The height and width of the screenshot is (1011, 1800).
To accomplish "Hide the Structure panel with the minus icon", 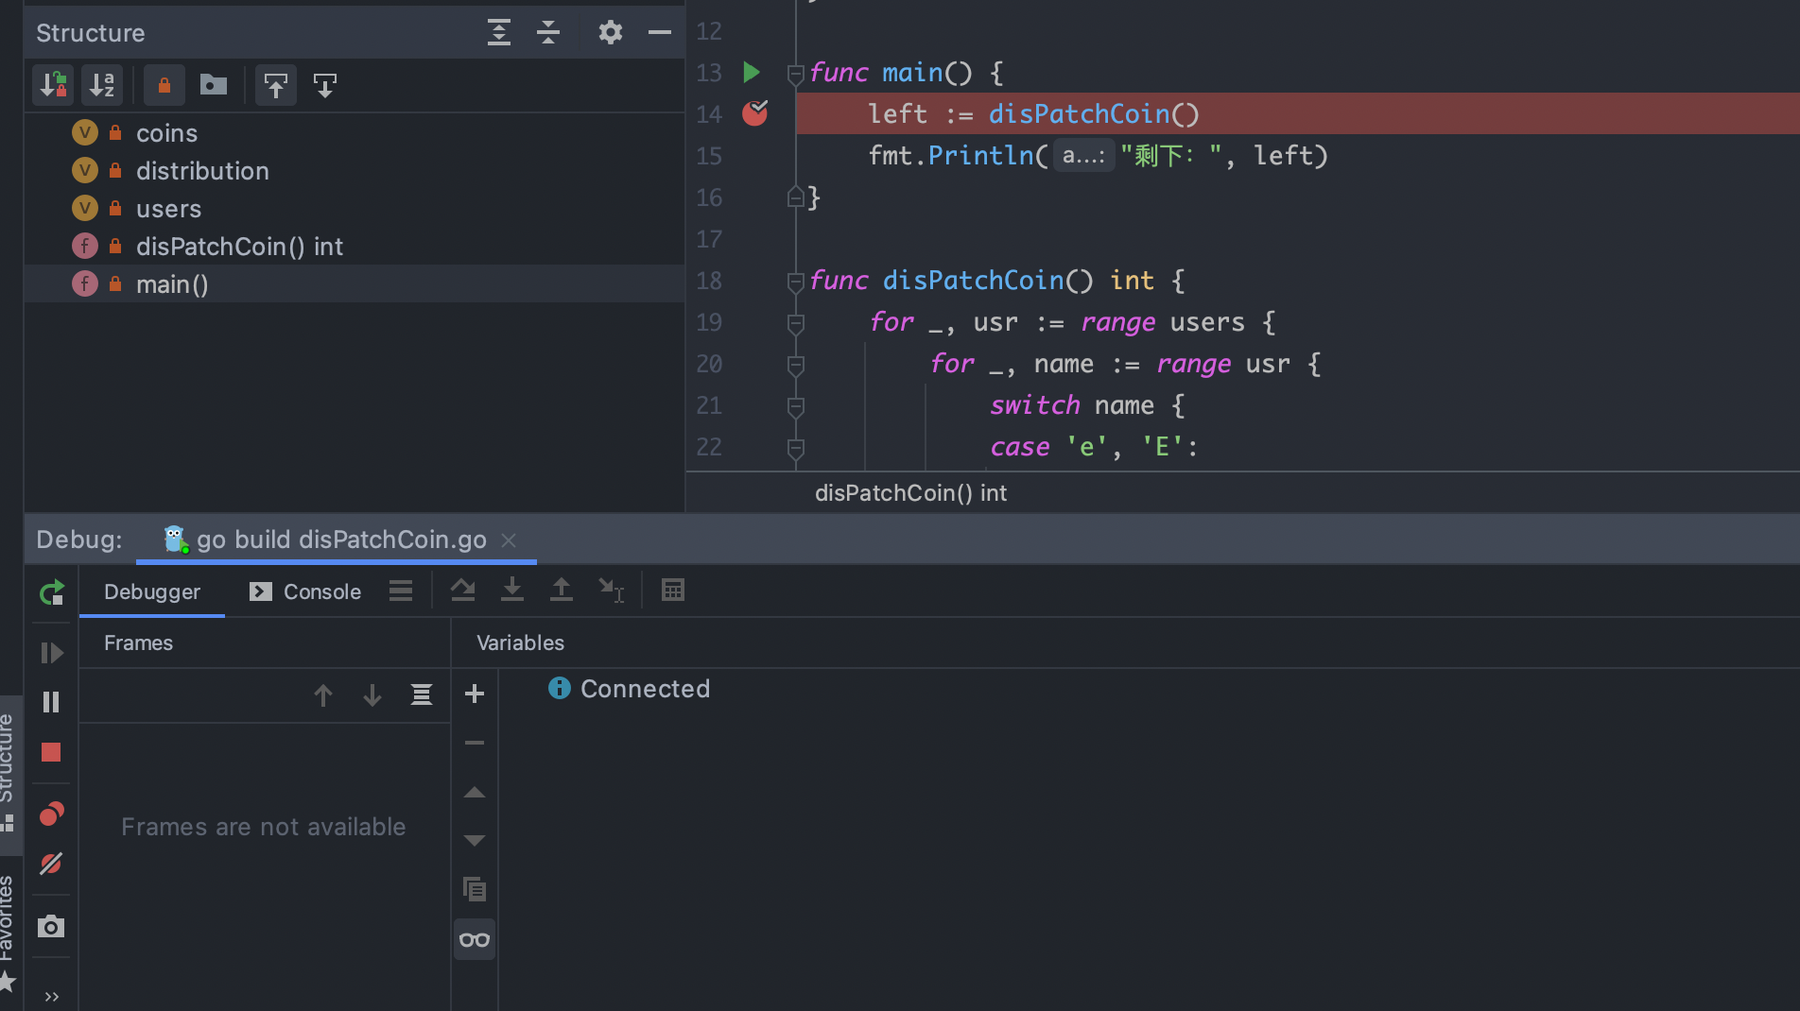I will 660,33.
